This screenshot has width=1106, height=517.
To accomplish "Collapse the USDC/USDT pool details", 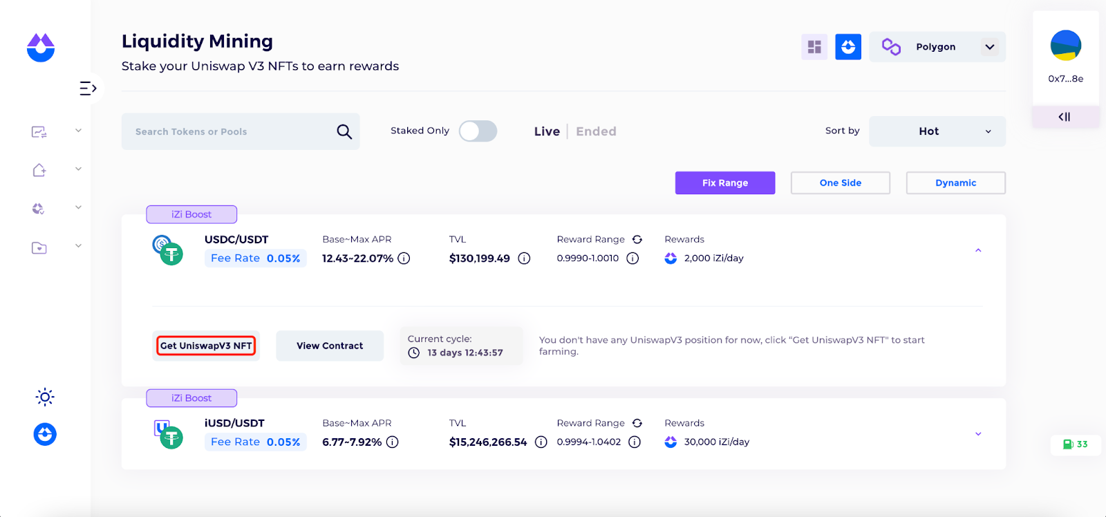I will 978,250.
